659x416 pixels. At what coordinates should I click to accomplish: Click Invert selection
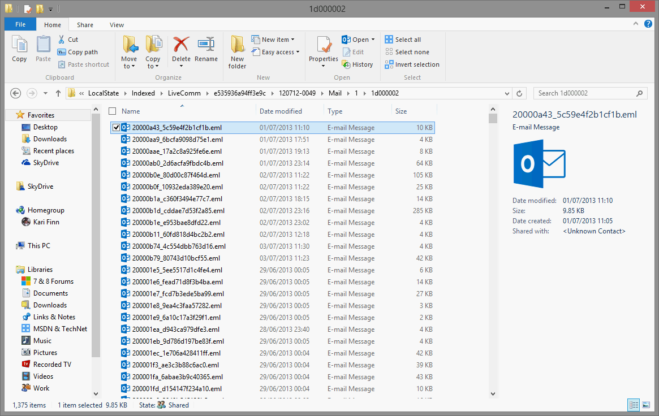click(412, 64)
